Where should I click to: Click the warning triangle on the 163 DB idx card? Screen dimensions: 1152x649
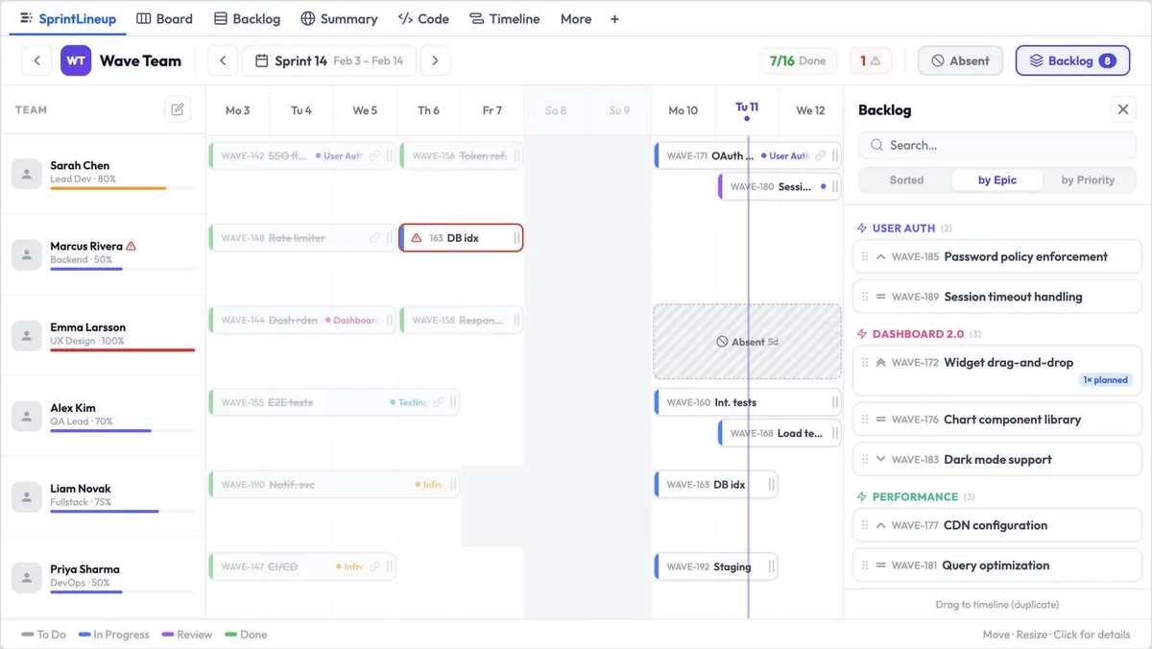click(416, 238)
